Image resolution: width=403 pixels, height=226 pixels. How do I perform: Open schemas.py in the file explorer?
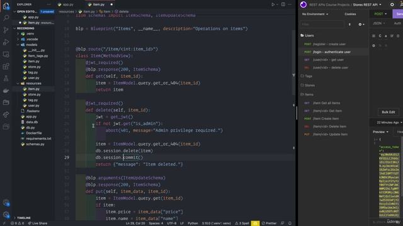(35, 144)
